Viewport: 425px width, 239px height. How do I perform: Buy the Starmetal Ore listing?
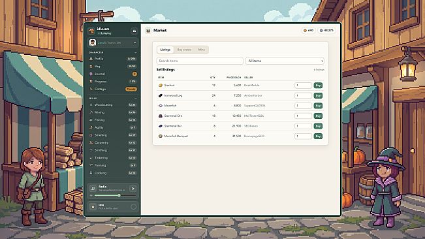[x=318, y=116]
